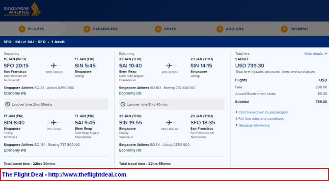Click Economy (V) on SQ 163 flight
The image size is (329, 181).
[x=130, y=93]
